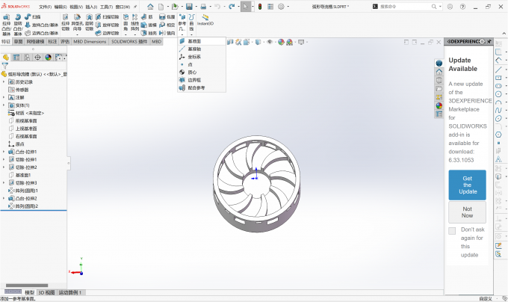Expand the 历史记录 tree node
508x302 pixels.
tap(4, 82)
